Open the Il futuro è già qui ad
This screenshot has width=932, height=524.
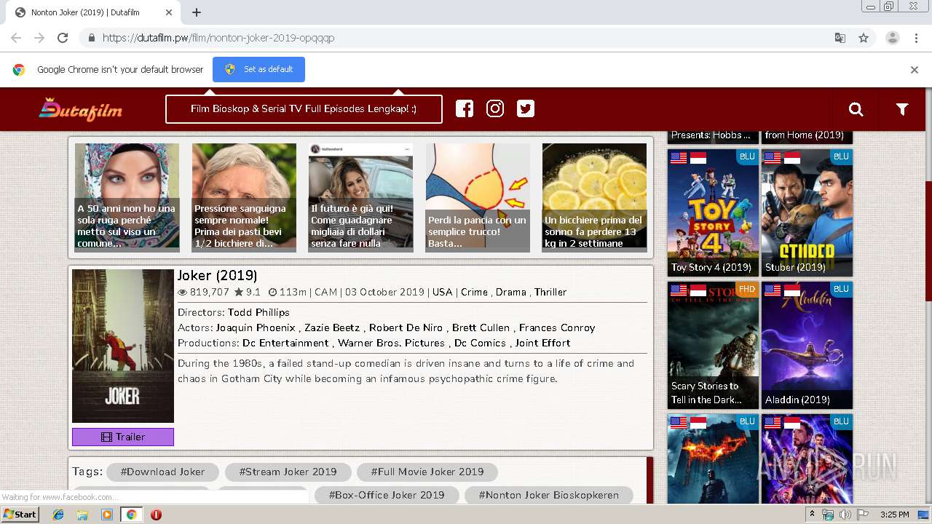(361, 197)
